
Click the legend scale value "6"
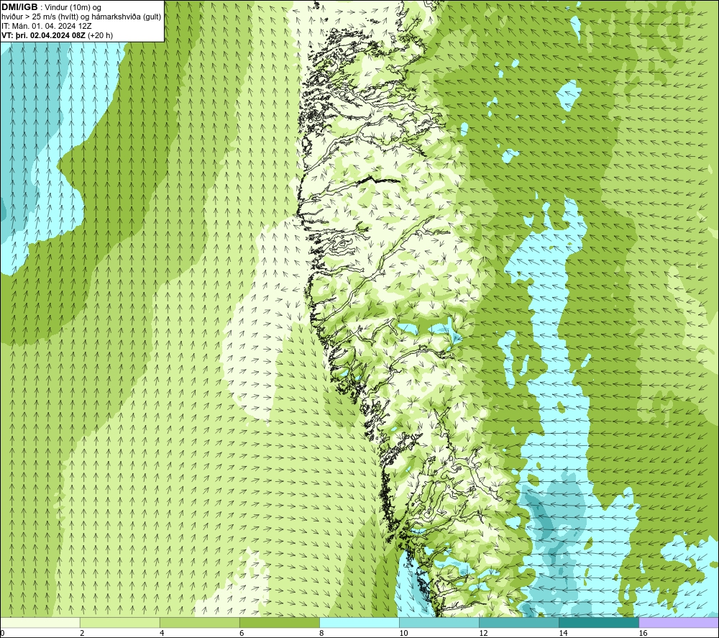242,634
